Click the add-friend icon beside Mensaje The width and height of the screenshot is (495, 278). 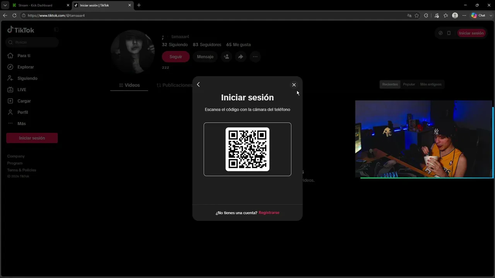[226, 57]
